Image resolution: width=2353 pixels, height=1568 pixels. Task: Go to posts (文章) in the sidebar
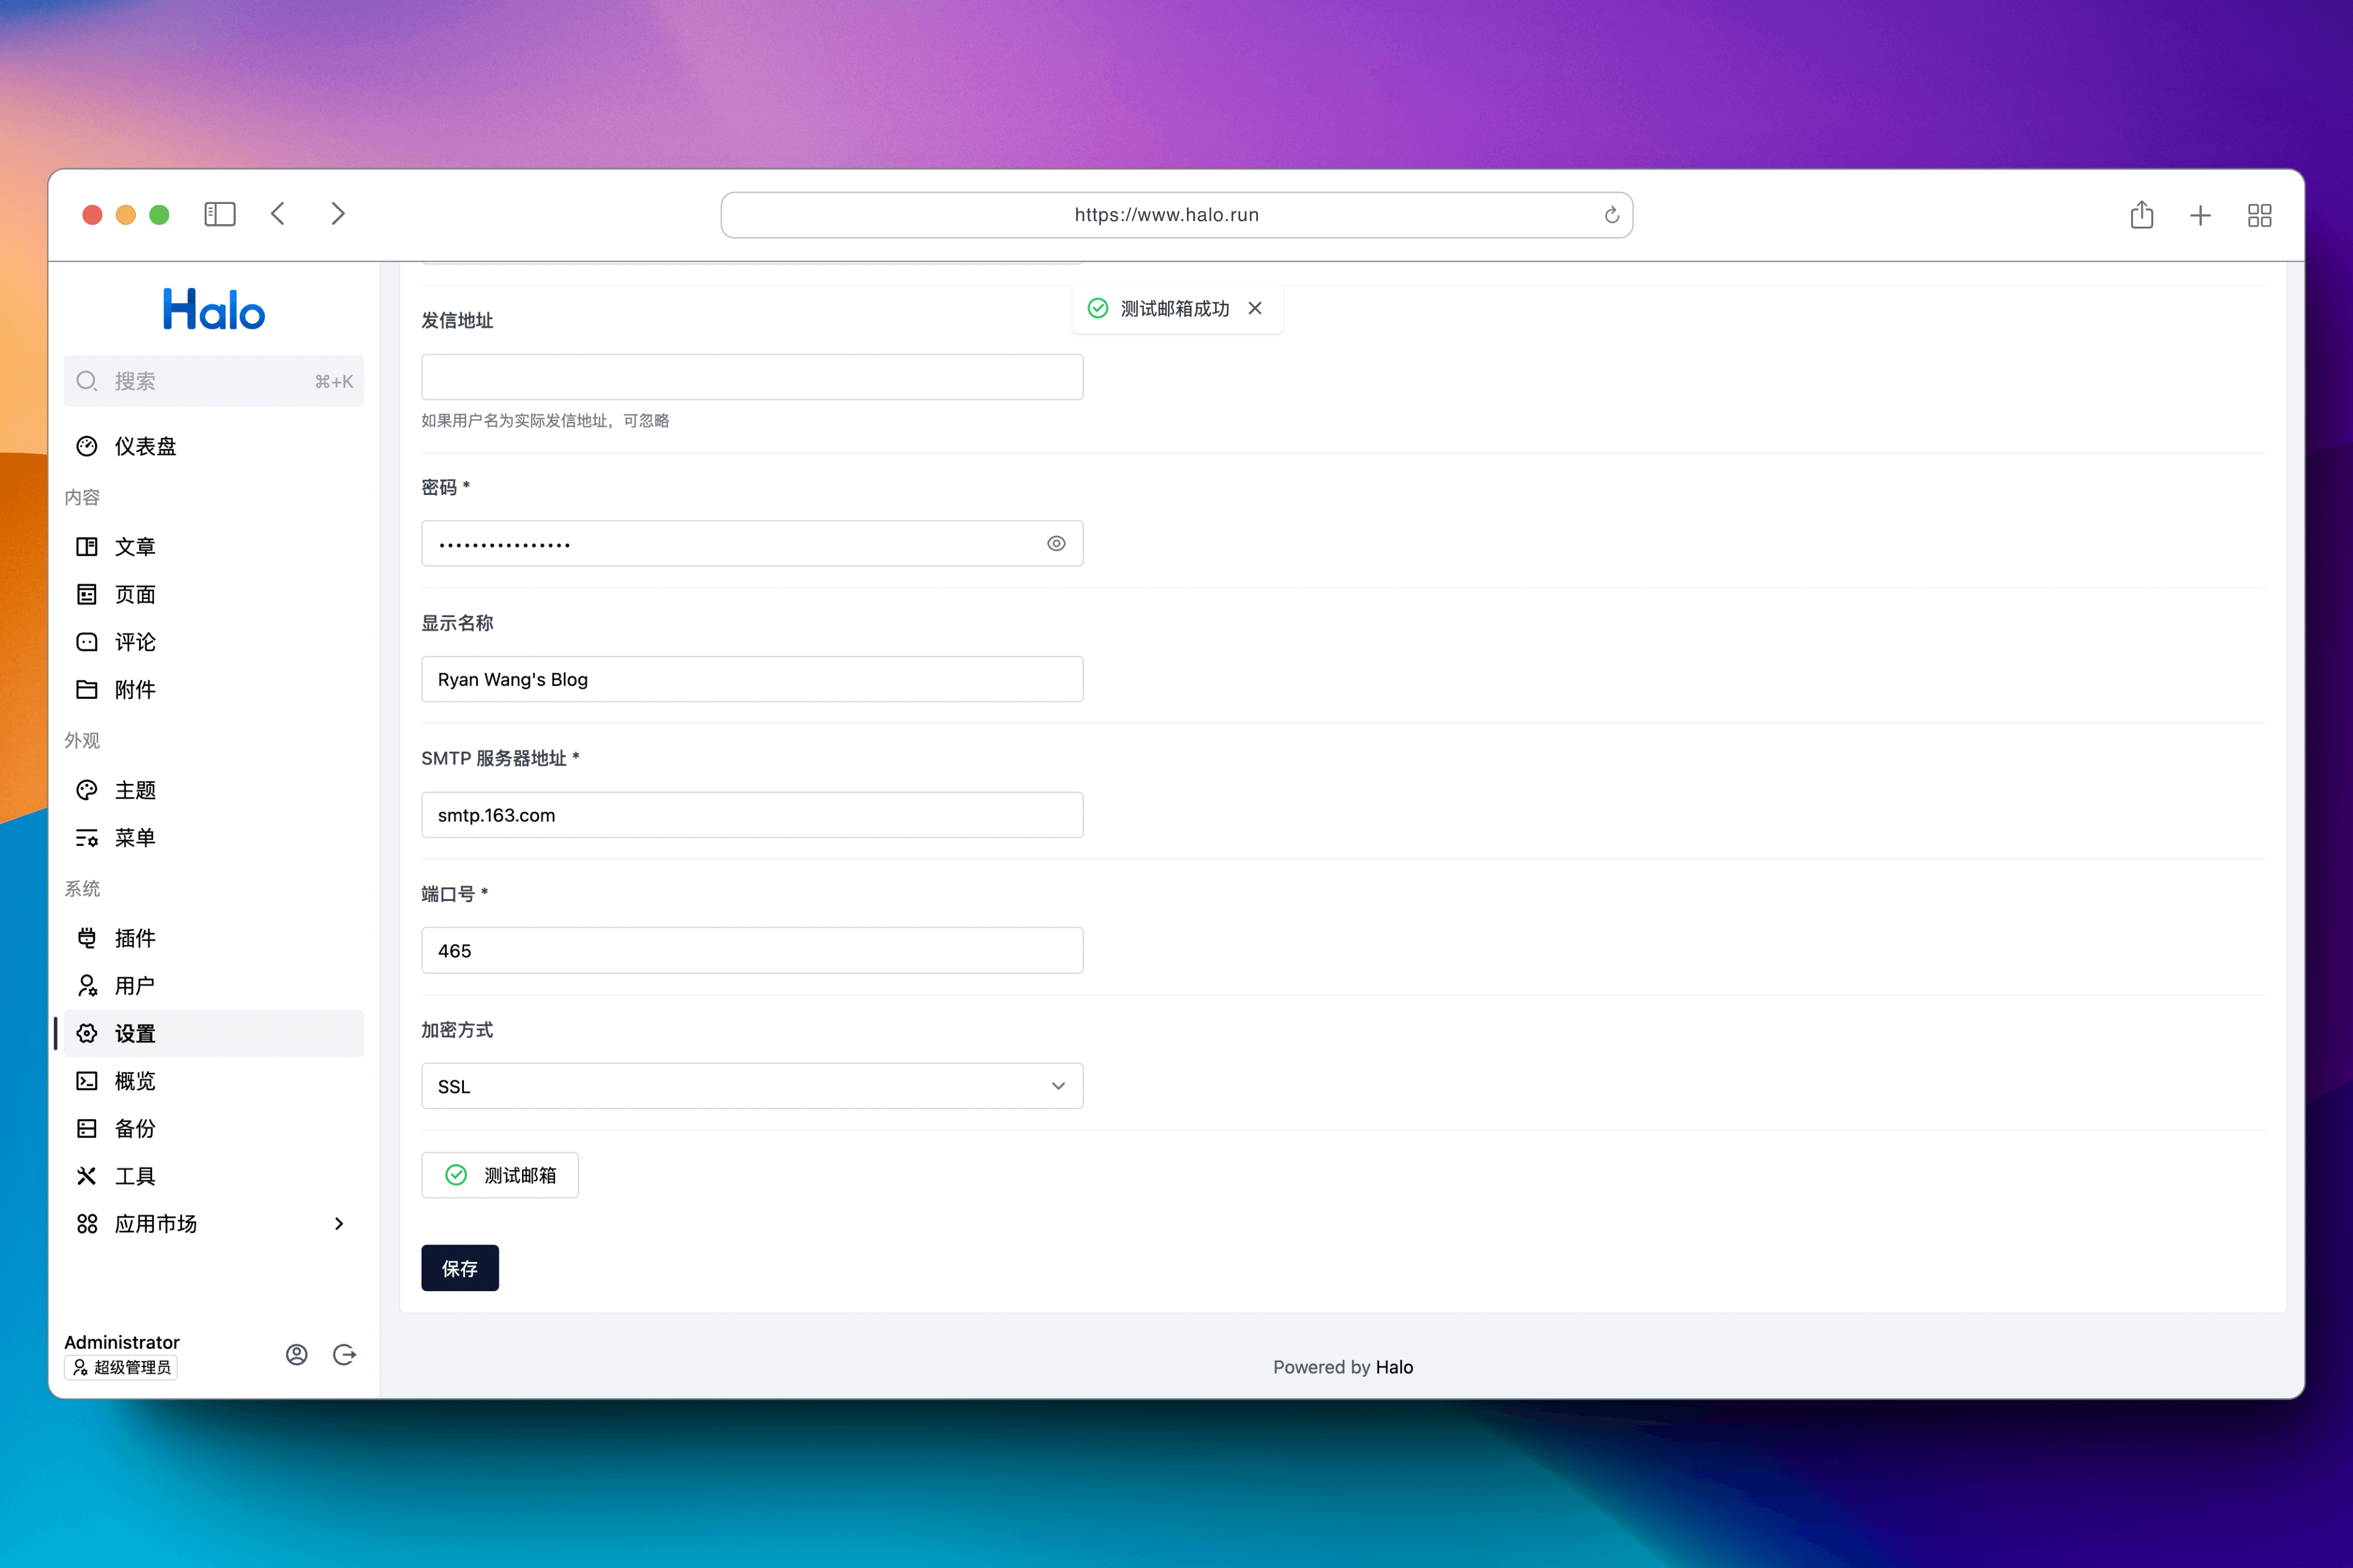pyautogui.click(x=213, y=546)
